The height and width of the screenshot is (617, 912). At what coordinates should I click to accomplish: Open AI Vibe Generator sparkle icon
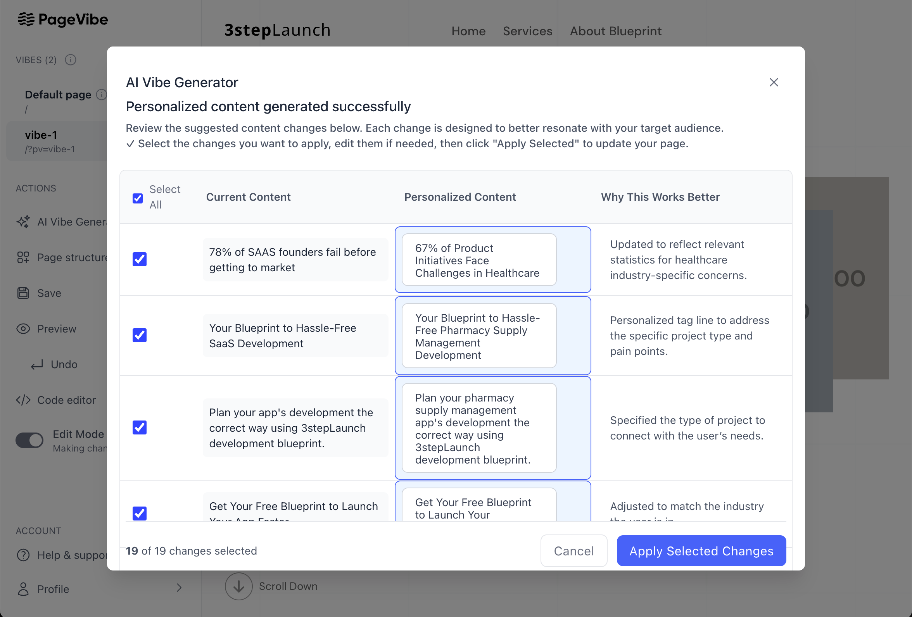[23, 222]
